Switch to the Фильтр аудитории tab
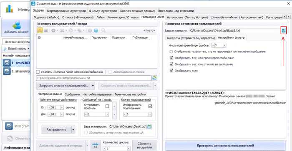 click(x=103, y=11)
